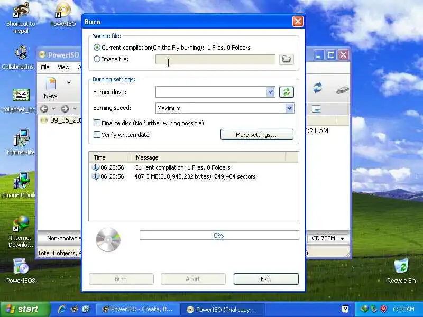This screenshot has height=317, width=423.
Task: Click the help question mark icon in the taskbar
Action: pyautogui.click(x=345, y=309)
